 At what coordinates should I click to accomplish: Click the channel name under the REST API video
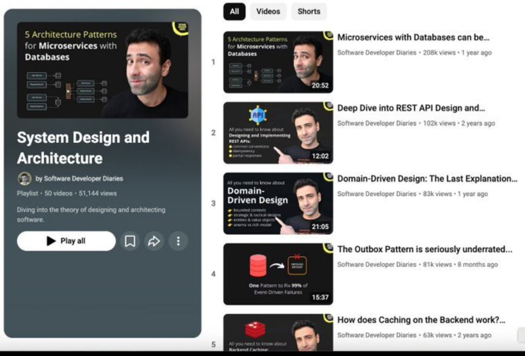(x=377, y=123)
